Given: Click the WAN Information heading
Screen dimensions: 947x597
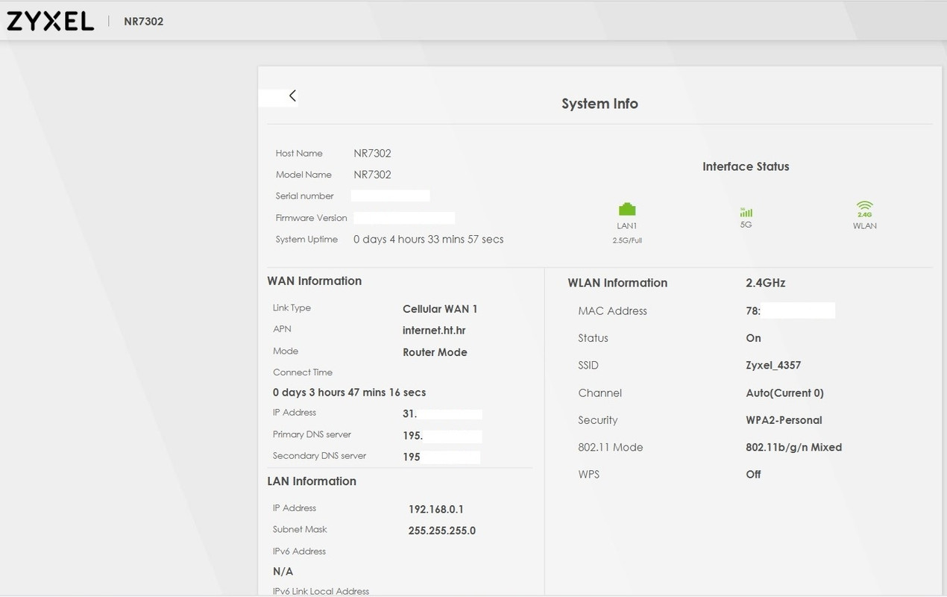Looking at the screenshot, I should [314, 281].
